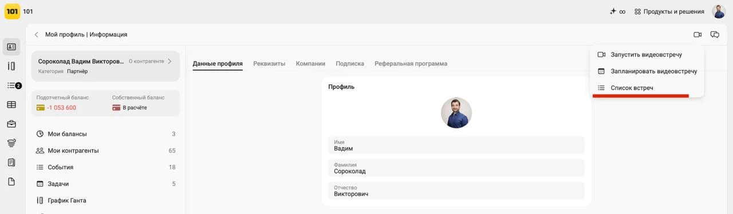Open the list sidebar icon with badge 2

pos(11,86)
